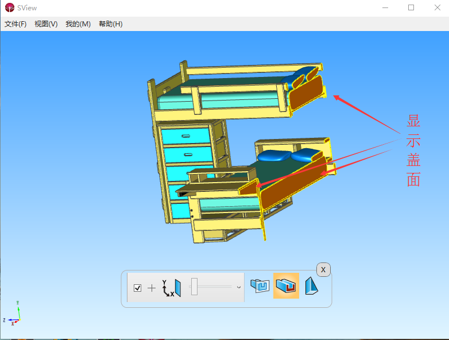Toggle the section enable checkbox
Image resolution: width=449 pixels, height=340 pixels.
pyautogui.click(x=137, y=288)
